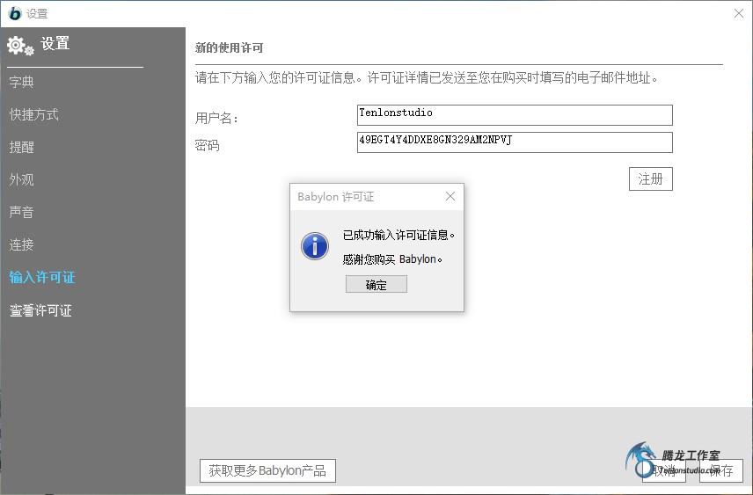753x495 pixels.
Task: Click the 新的使用许可 heading
Action: click(x=229, y=48)
